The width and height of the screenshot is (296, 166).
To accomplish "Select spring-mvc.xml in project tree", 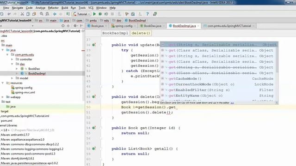I will 25,92.
